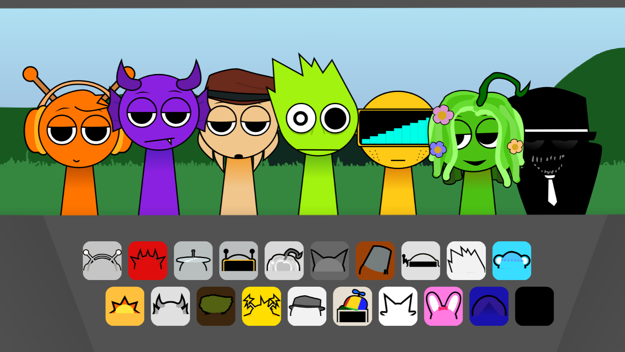The height and width of the screenshot is (352, 625).
Task: Select the visor sound icon with yellow border
Action: click(239, 260)
